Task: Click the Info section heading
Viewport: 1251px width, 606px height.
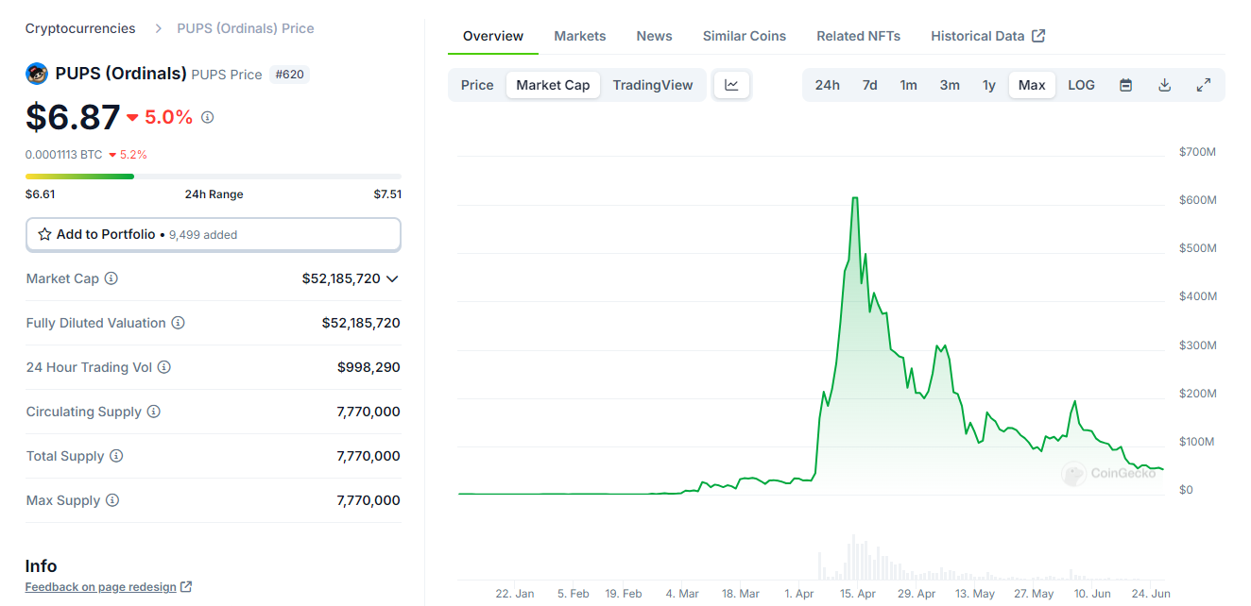Action: click(x=41, y=566)
